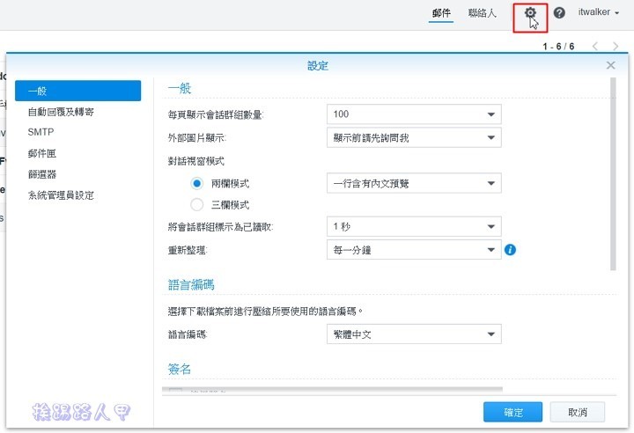Open 外部圖片顯示 dropdown
Screen dimensions: 634x433
[413, 137]
